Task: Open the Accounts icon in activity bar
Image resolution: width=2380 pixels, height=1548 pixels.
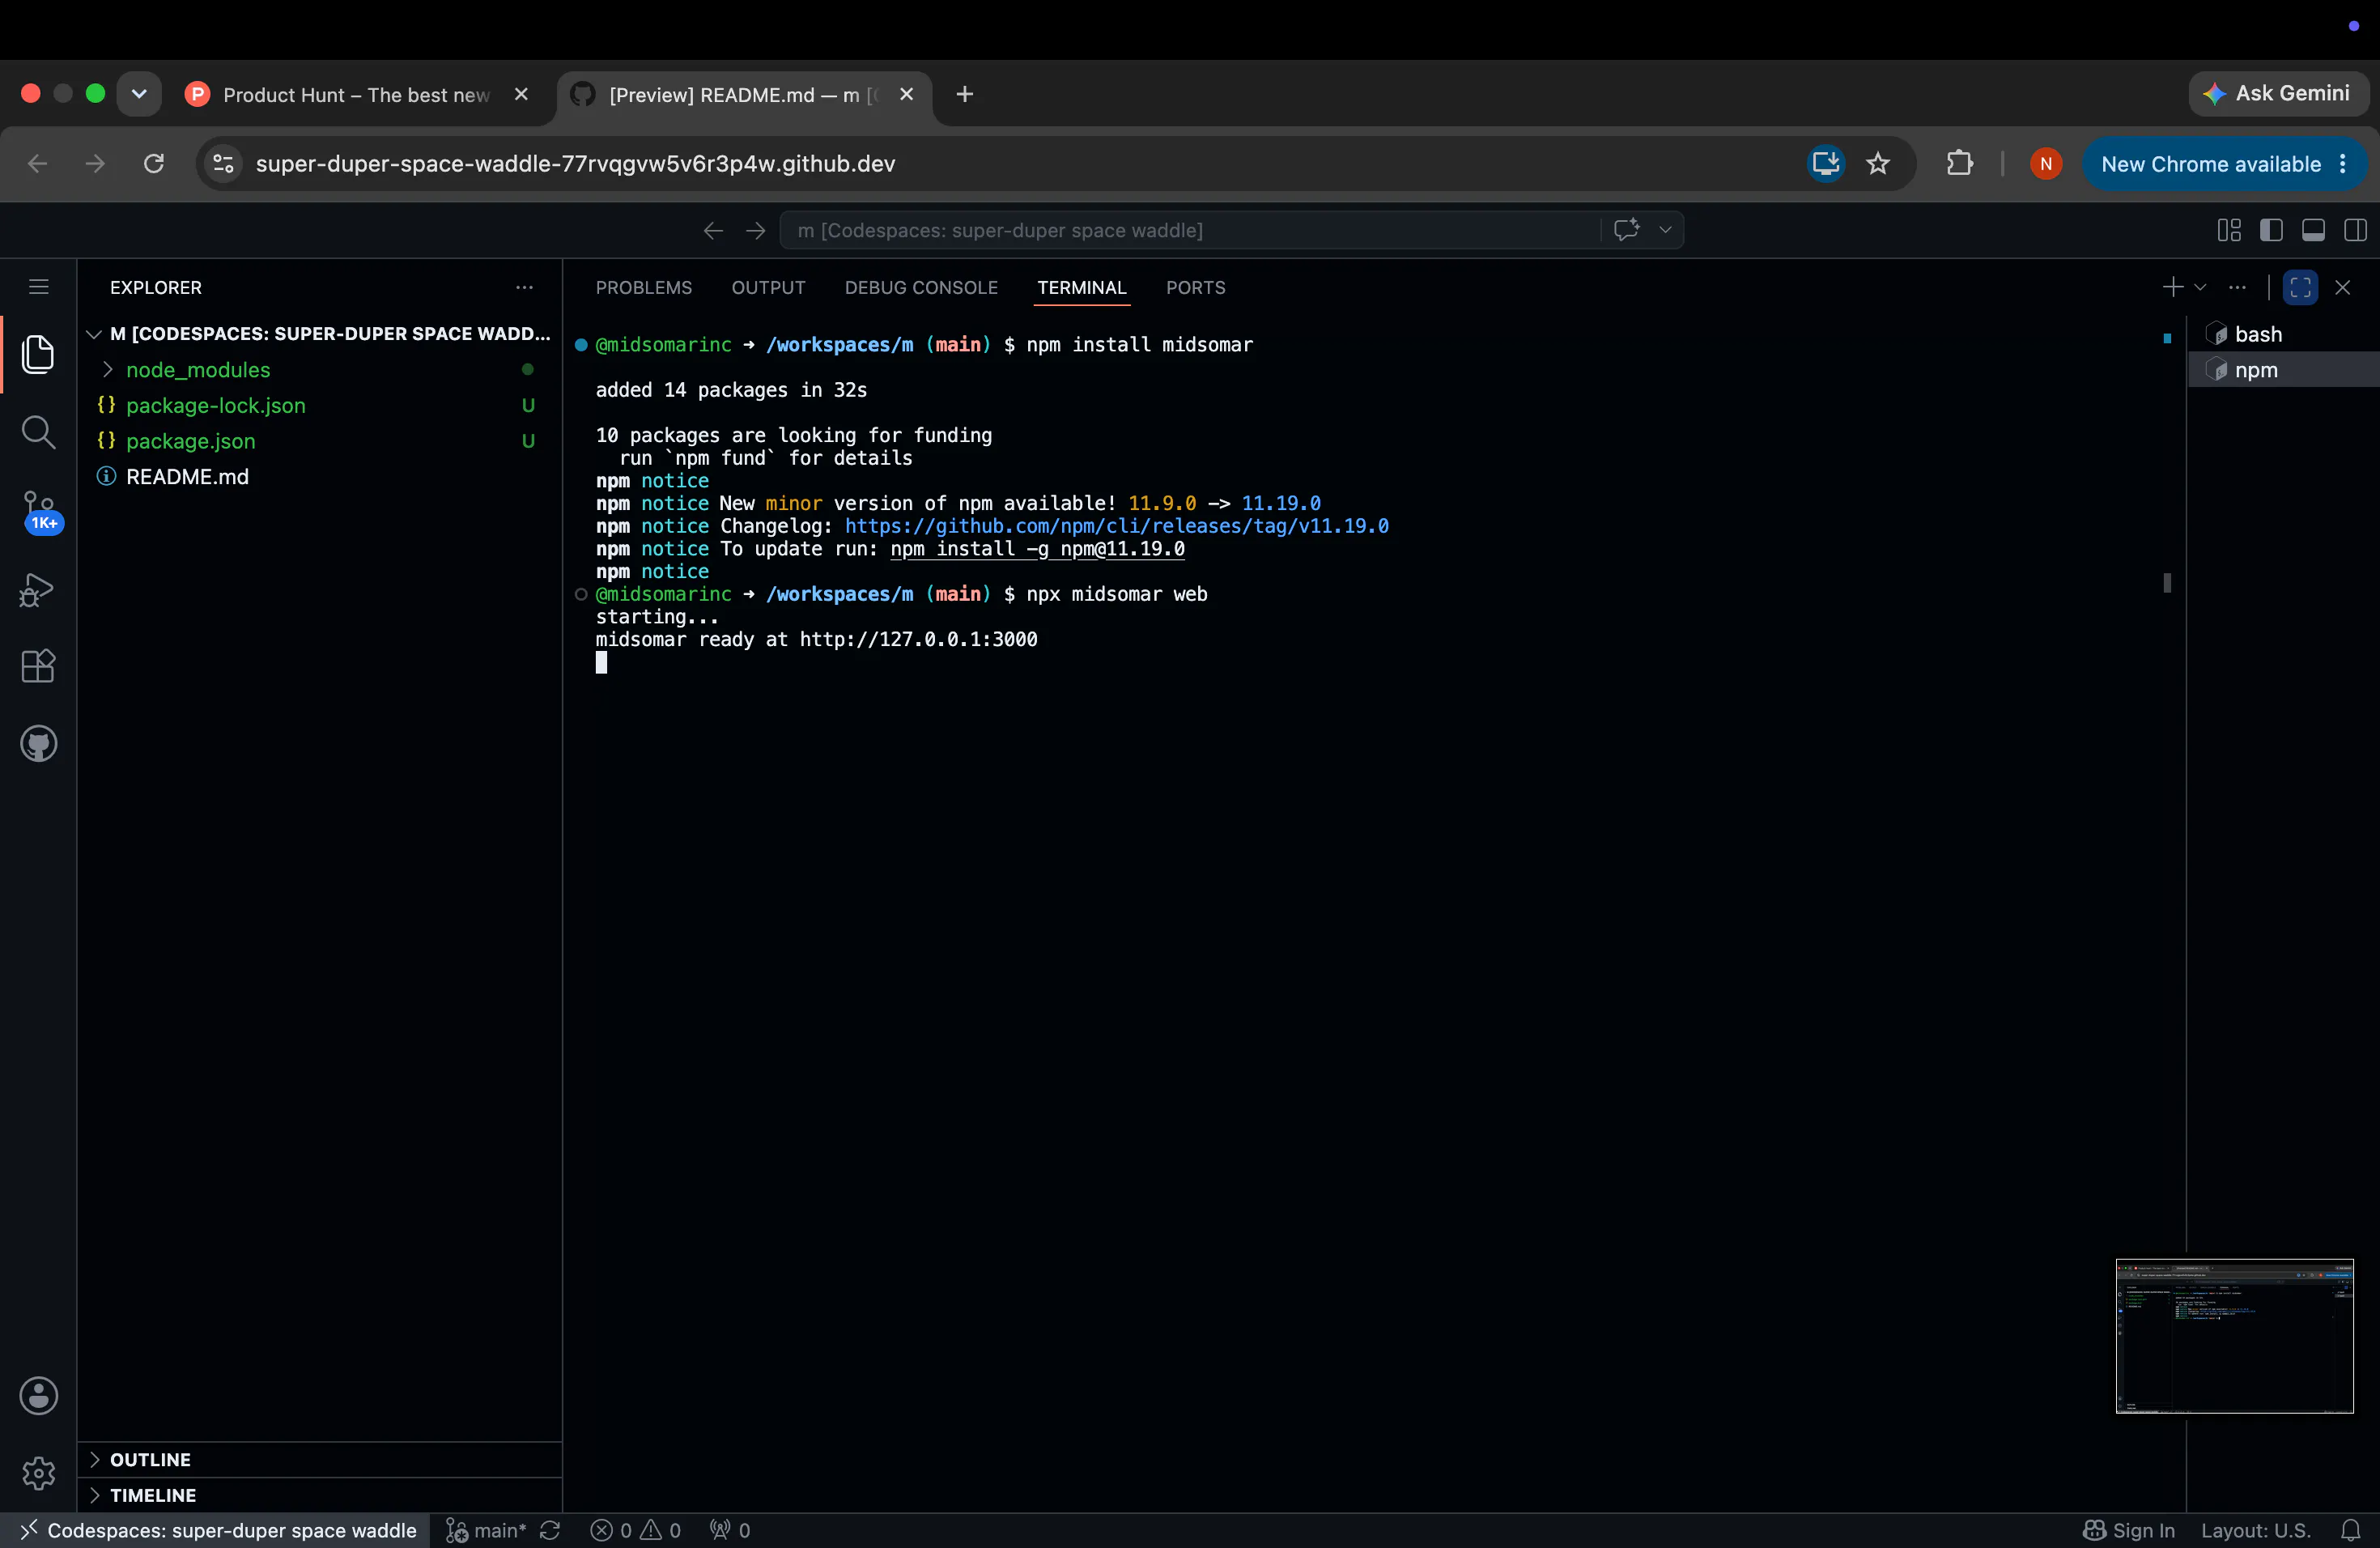Action: [38, 1395]
